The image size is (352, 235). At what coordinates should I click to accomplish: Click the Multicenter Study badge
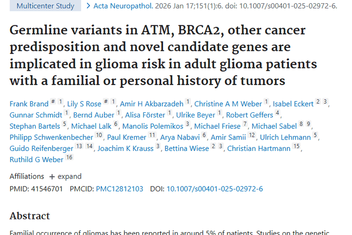(45, 6)
